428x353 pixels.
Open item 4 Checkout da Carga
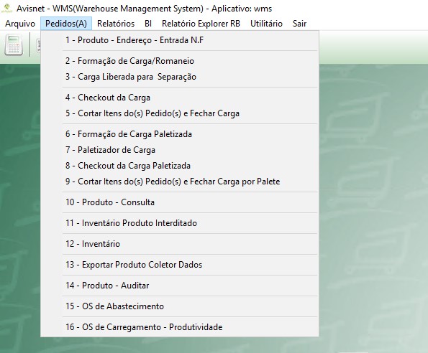pyautogui.click(x=180, y=98)
